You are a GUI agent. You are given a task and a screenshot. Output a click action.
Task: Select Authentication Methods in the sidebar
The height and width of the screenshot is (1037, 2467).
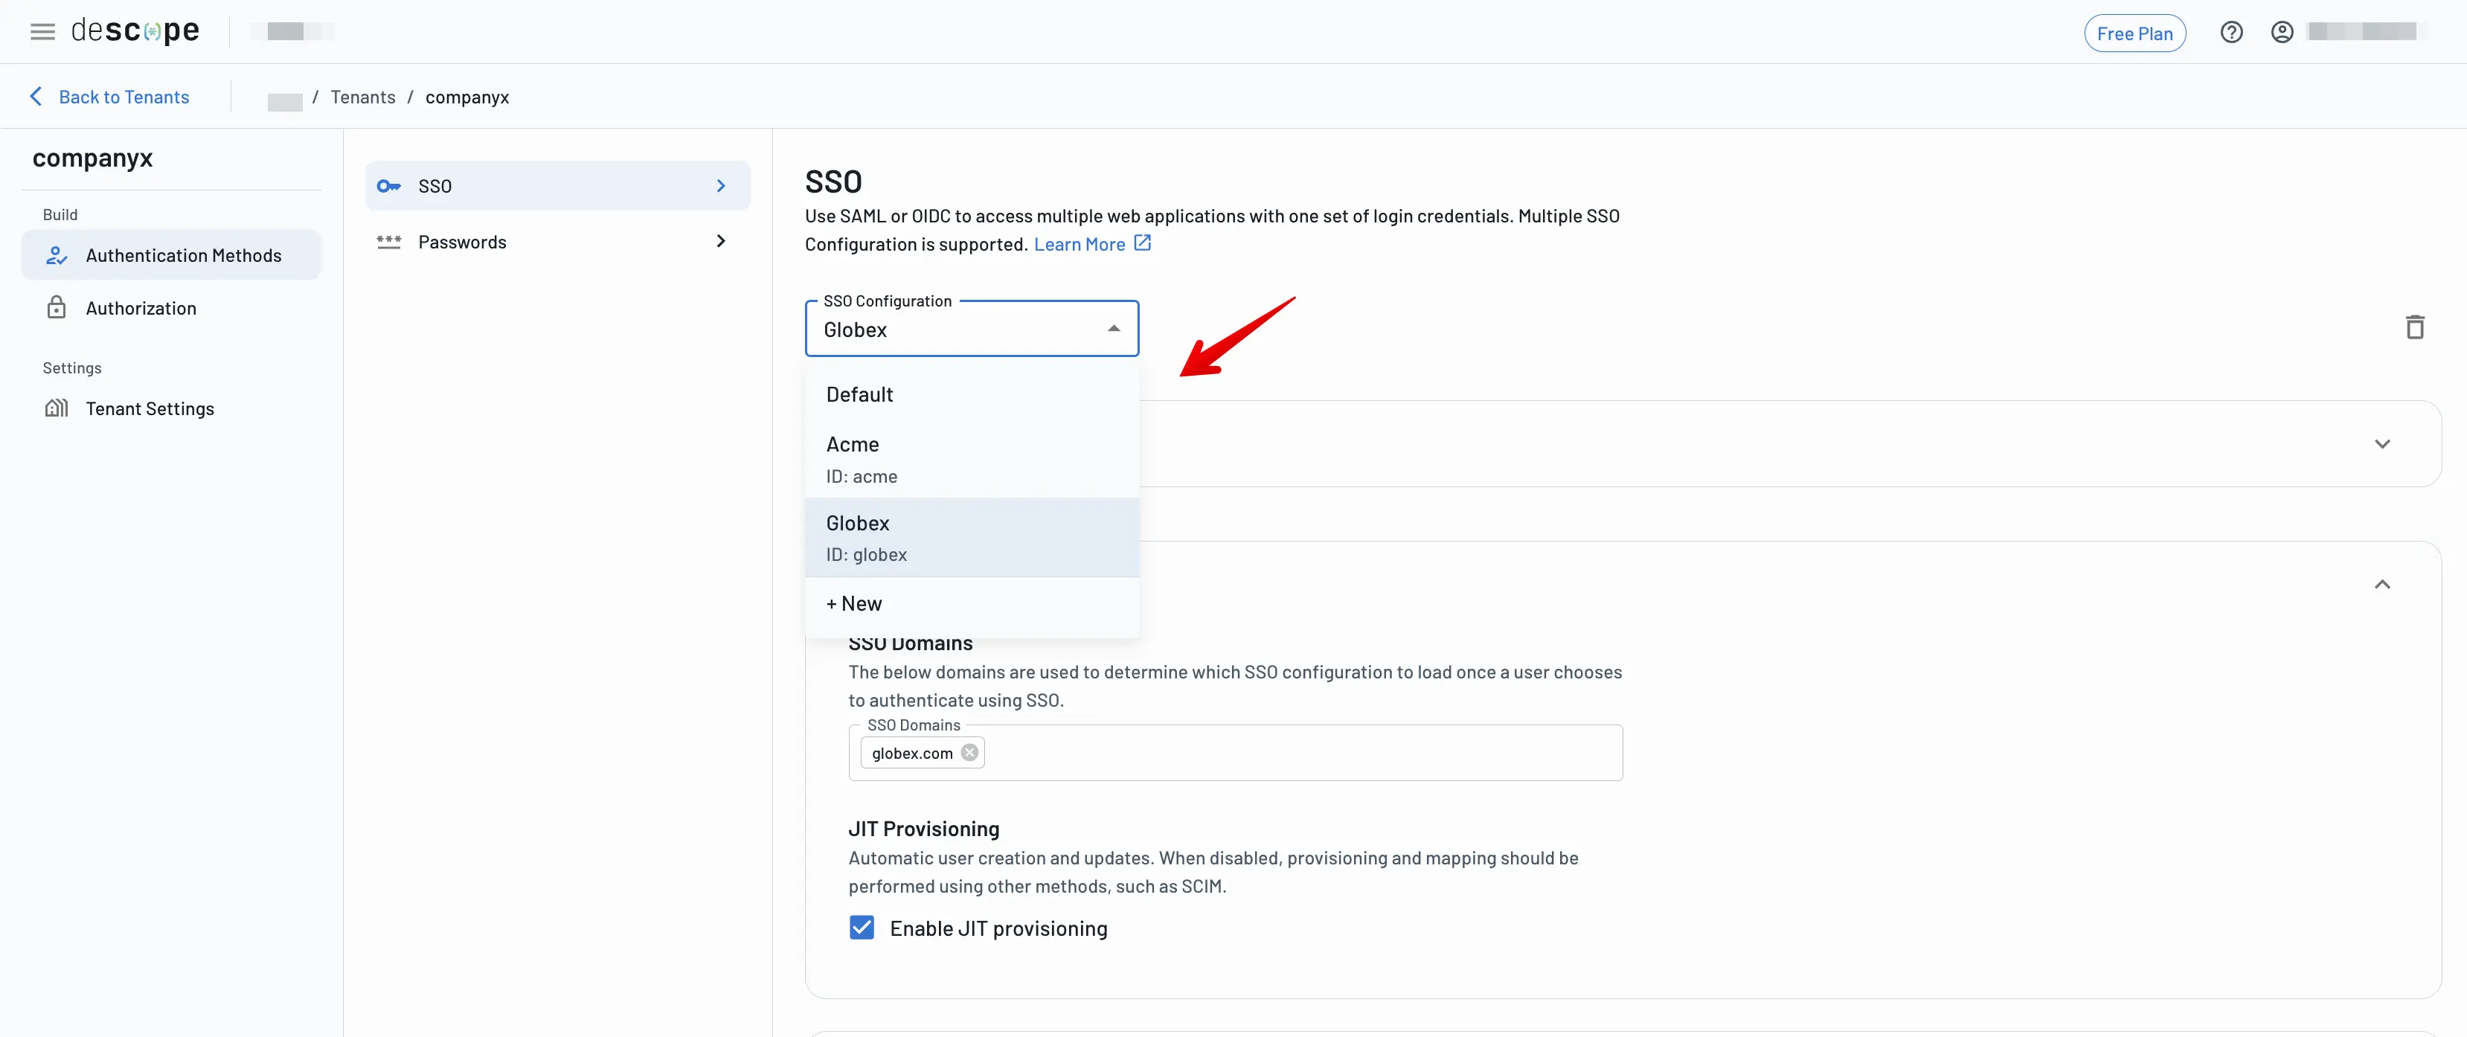(183, 254)
